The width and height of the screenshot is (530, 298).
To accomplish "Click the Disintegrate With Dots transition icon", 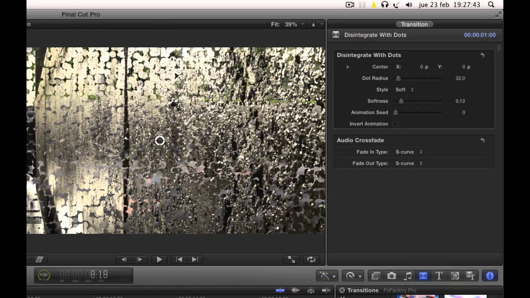I will (336, 35).
